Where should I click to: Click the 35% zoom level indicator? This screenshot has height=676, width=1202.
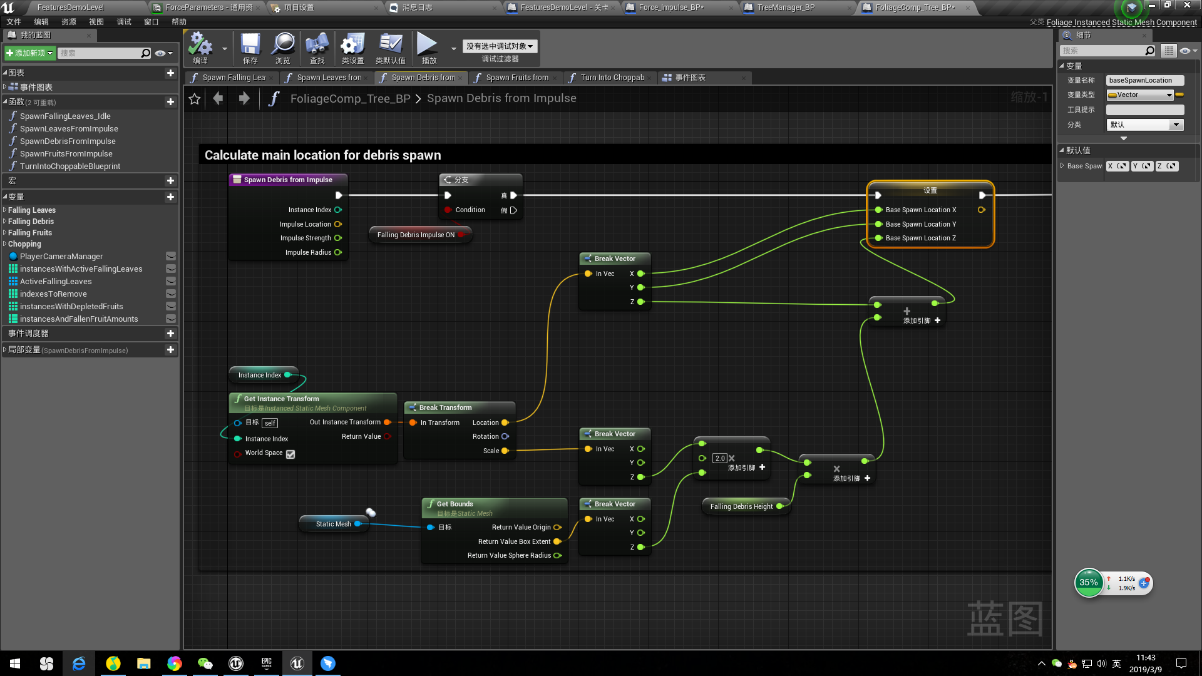tap(1088, 583)
